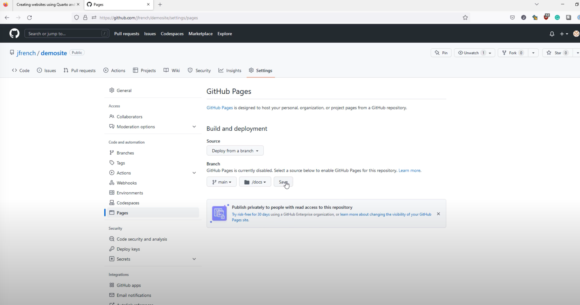Click the Grammarly extension icon

pyautogui.click(x=557, y=17)
